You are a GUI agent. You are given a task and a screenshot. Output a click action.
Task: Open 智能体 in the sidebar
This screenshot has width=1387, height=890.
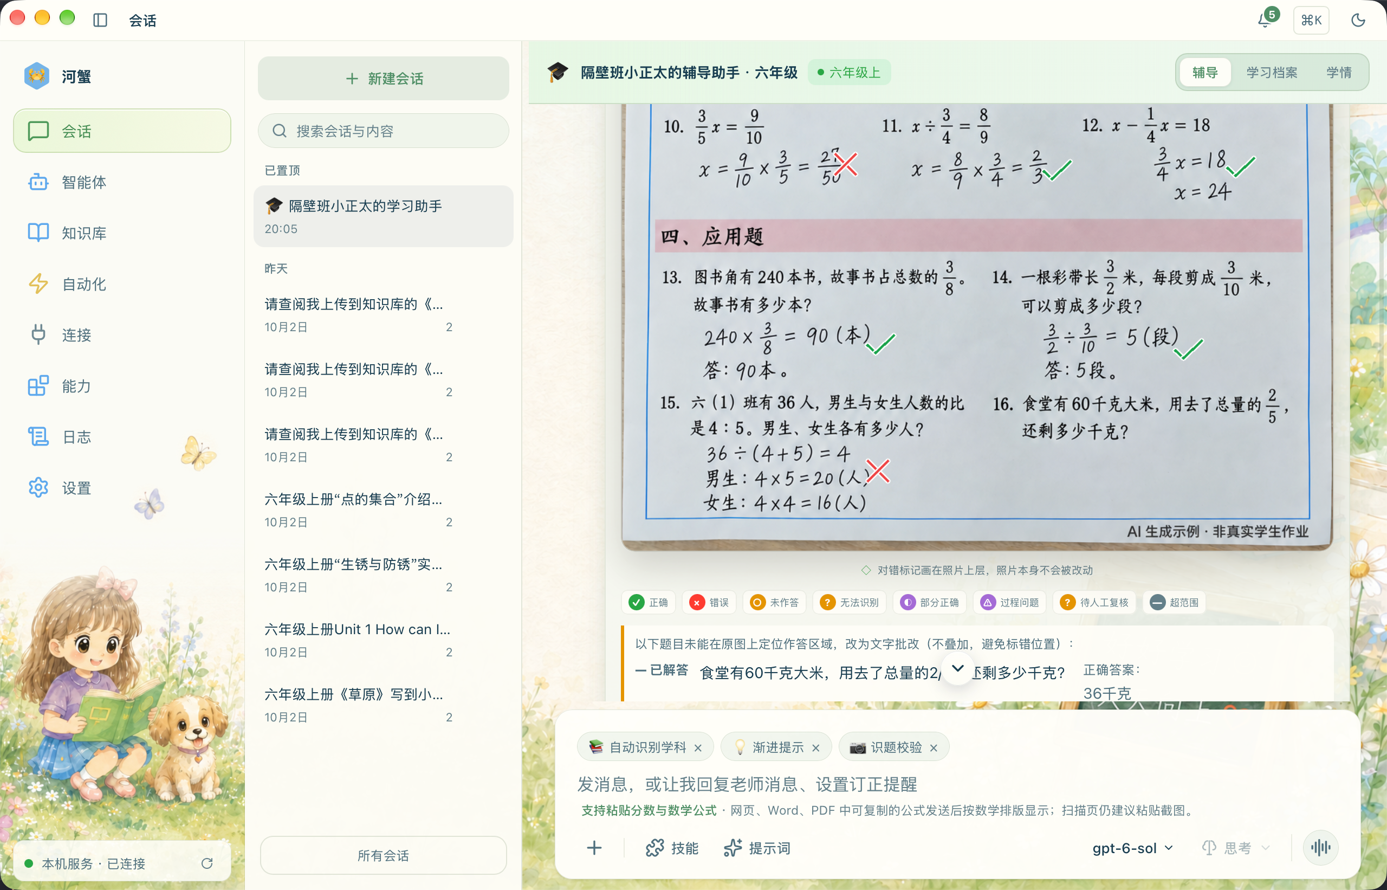point(122,182)
